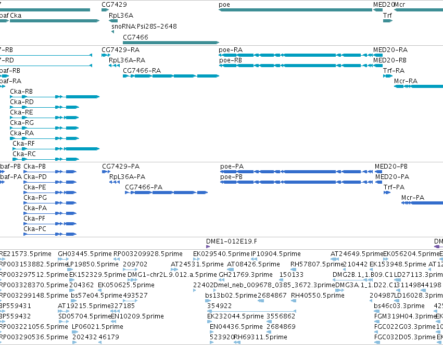This screenshot has height=345, width=443.
Task: Open the AT08426.5prime EST label
Action: [x=254, y=264]
